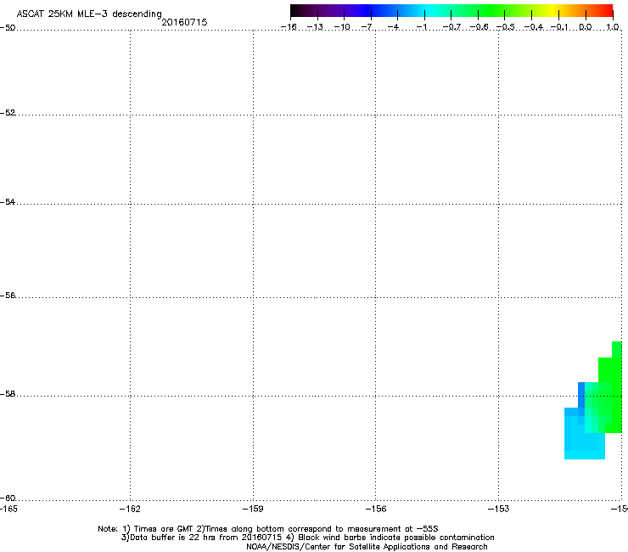Click the '-159' longitude axis label

click(x=253, y=509)
